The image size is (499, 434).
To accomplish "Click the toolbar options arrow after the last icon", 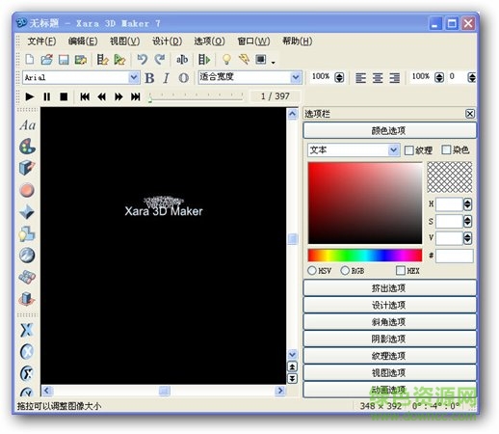I will coord(274,62).
